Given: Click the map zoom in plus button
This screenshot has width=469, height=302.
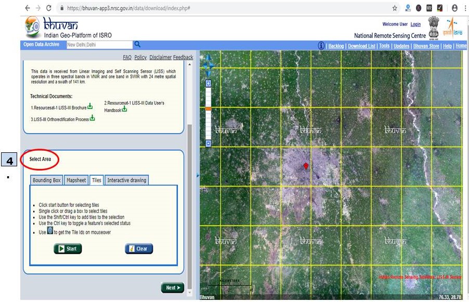Looking at the screenshot, I should [209, 83].
